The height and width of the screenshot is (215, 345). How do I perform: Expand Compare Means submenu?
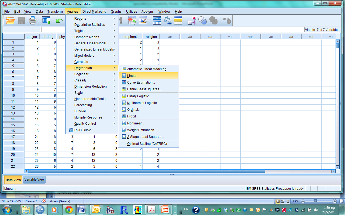[x=92, y=37]
